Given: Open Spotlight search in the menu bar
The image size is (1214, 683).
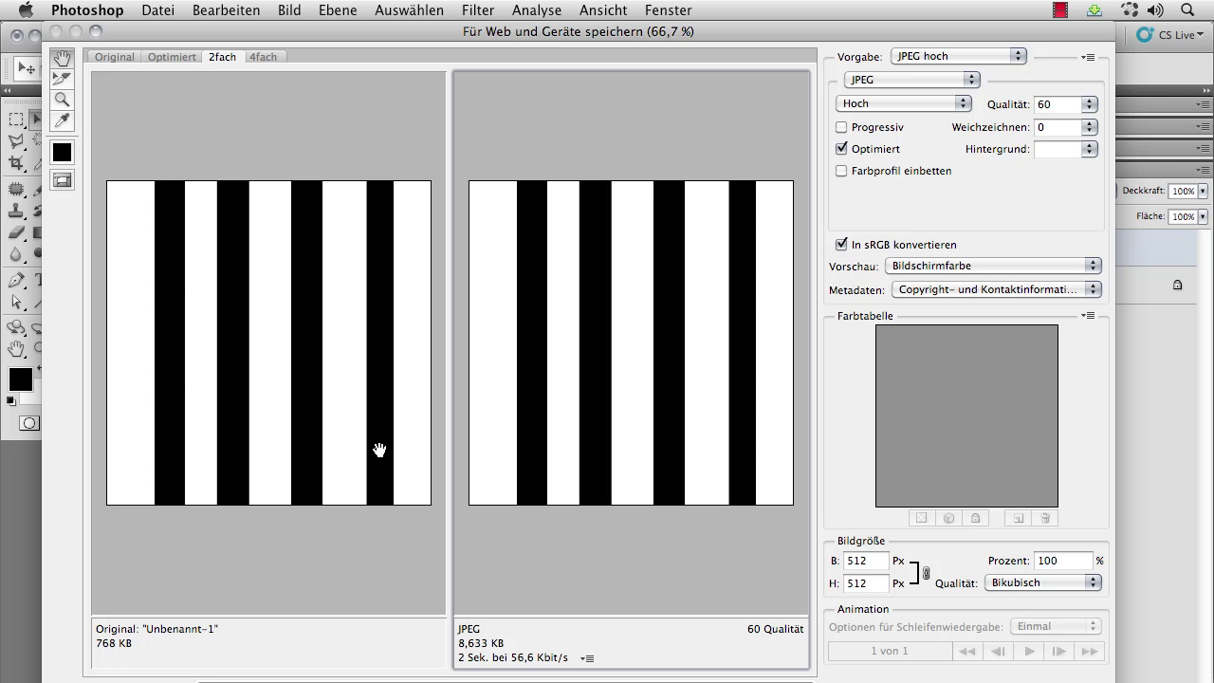Looking at the screenshot, I should click(x=1187, y=10).
